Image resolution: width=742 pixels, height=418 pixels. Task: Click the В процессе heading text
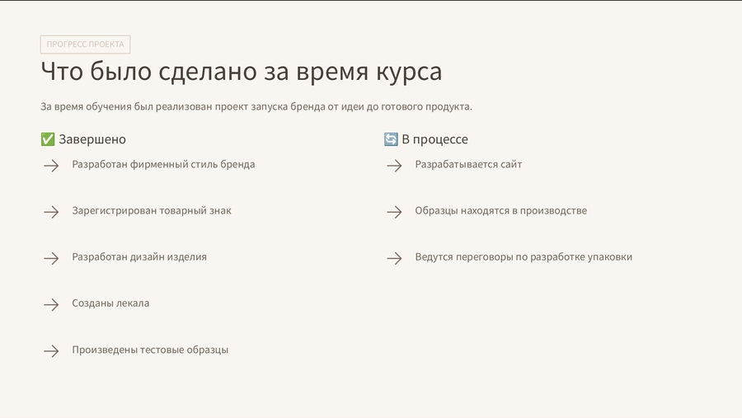coord(434,139)
